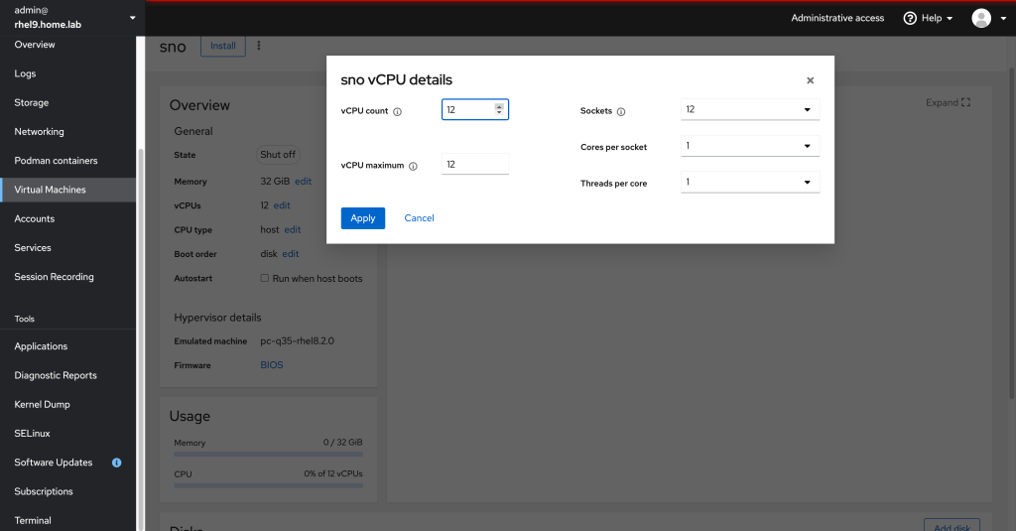Screen dimensions: 1016x531
Task: Open the user avatar session menu
Action: click(x=988, y=18)
